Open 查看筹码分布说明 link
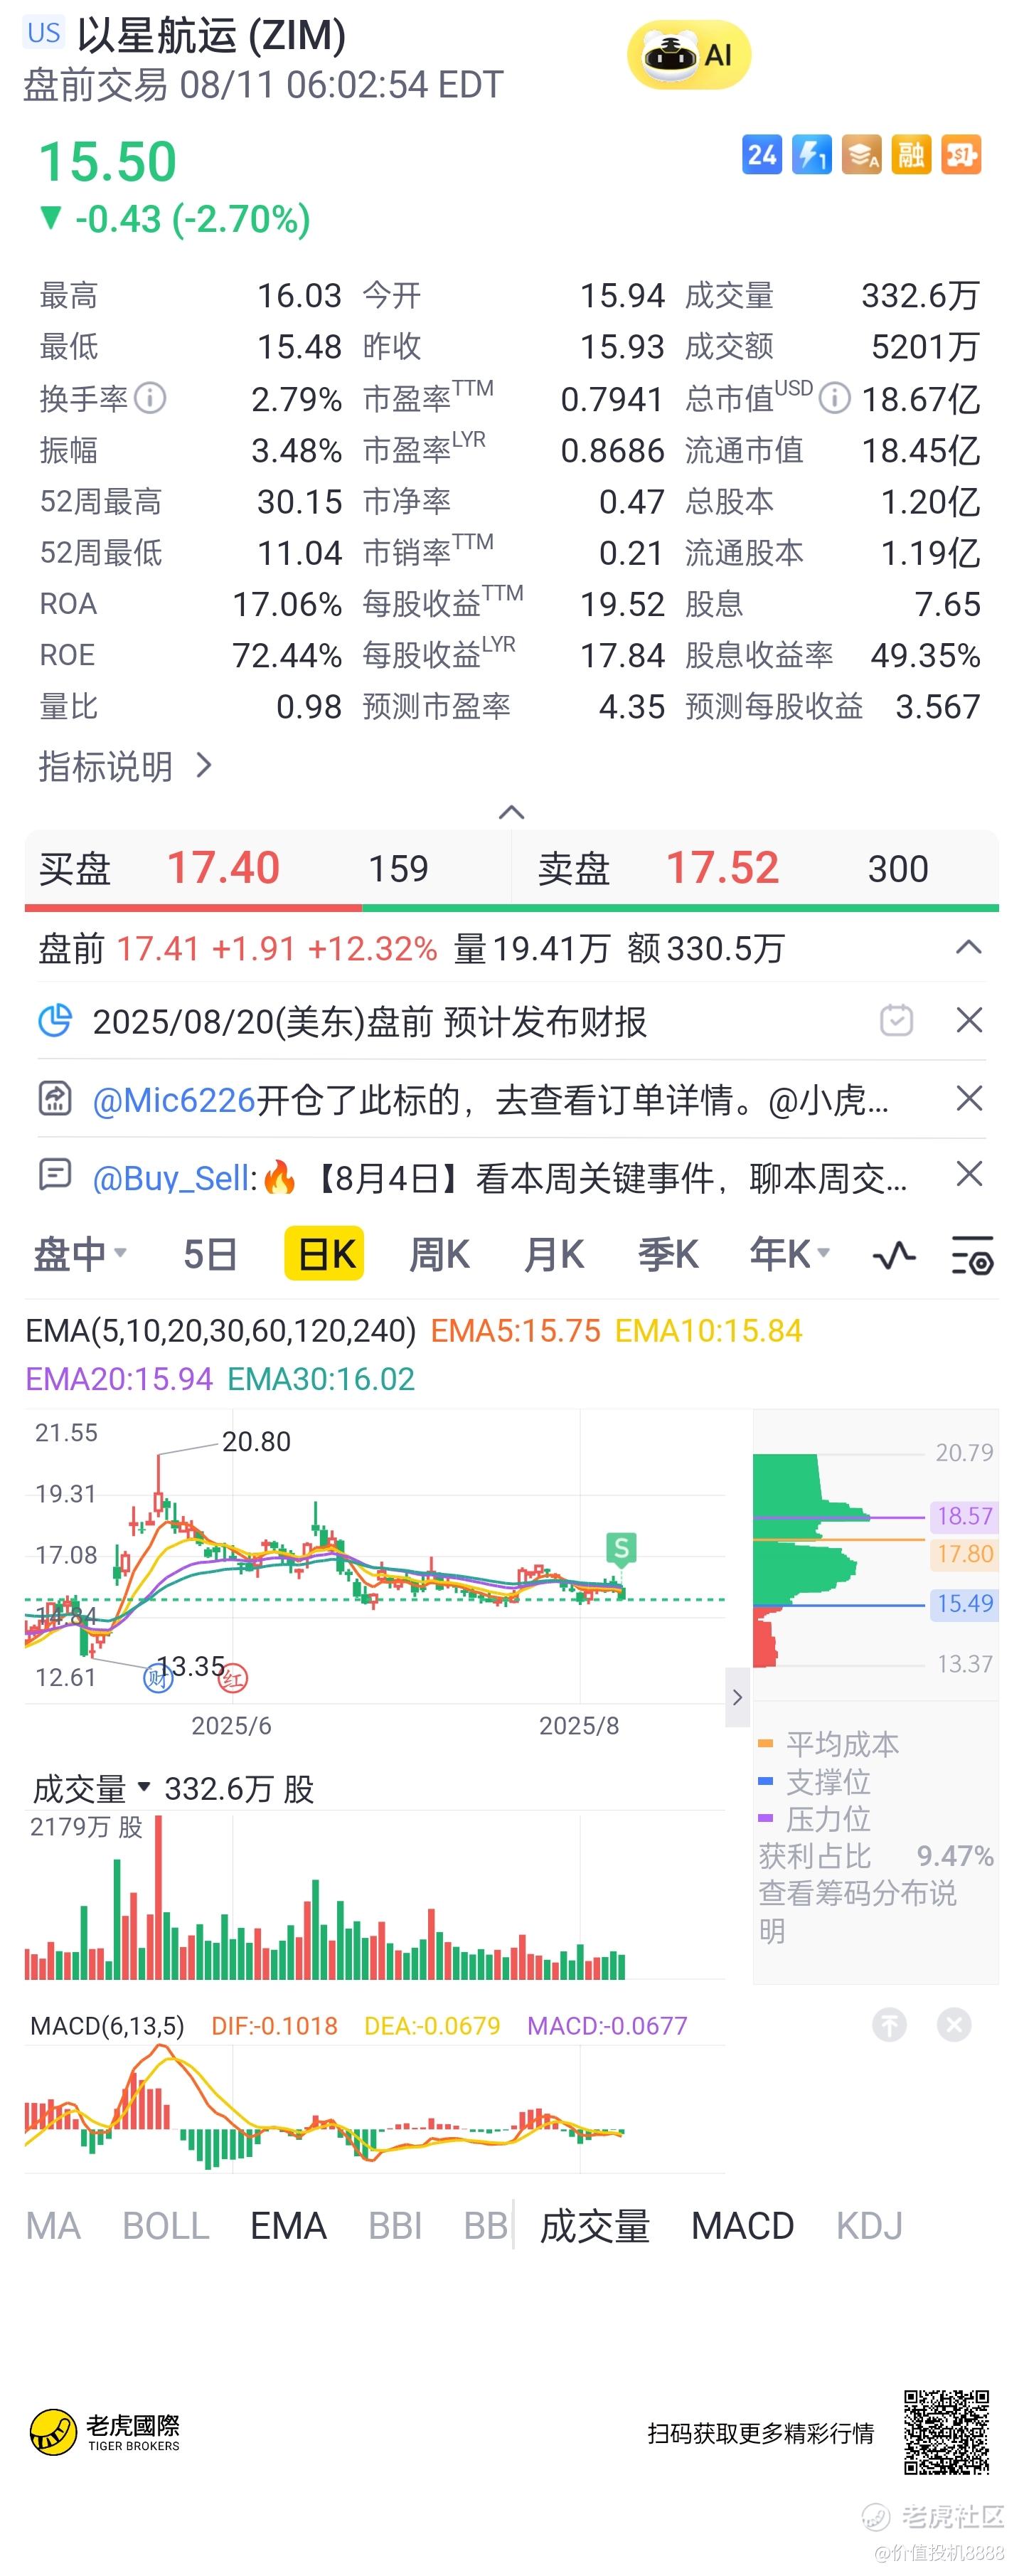The image size is (1024, 2576). (857, 1911)
